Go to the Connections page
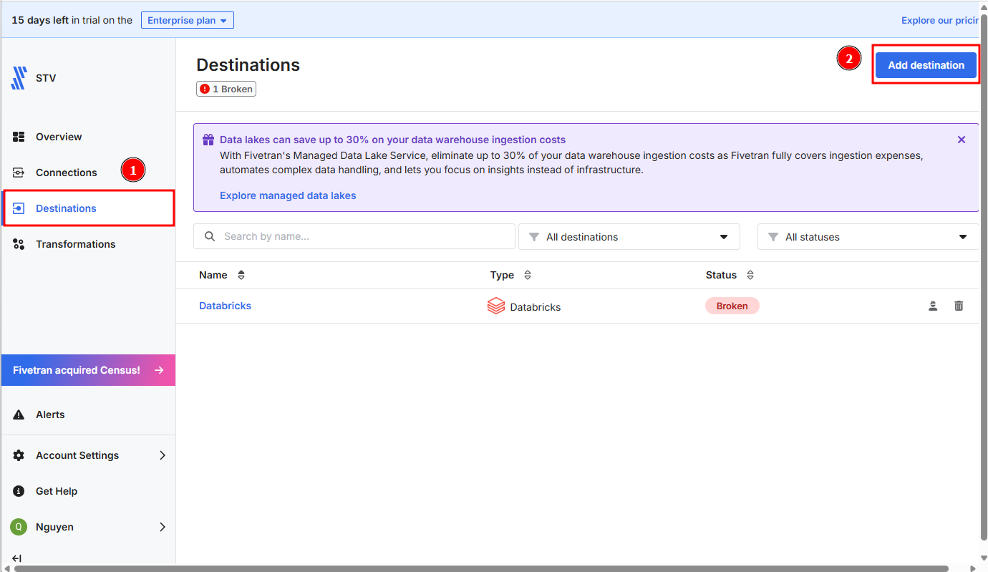The width and height of the screenshot is (988, 572). 66,173
